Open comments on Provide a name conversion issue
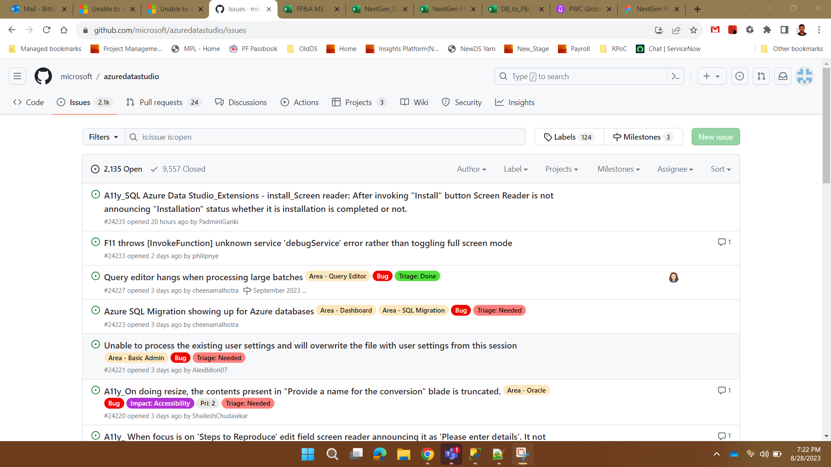Screen dimensions: 831x467 [x=725, y=390]
